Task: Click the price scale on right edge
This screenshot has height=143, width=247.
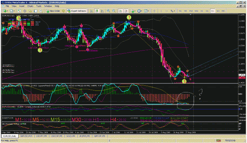Action: point(242,49)
